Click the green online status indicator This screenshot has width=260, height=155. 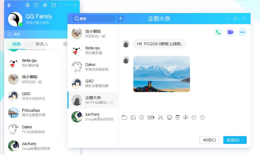click(x=21, y=24)
